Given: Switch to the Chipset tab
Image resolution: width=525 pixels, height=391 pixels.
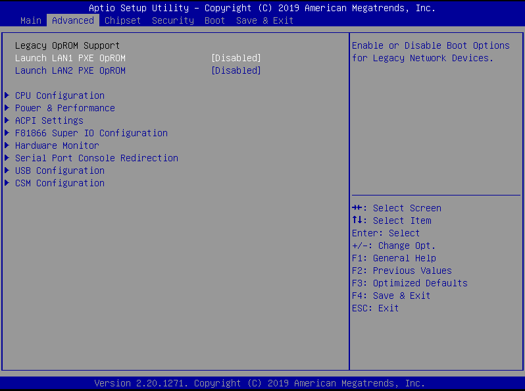Looking at the screenshot, I should coord(122,20).
